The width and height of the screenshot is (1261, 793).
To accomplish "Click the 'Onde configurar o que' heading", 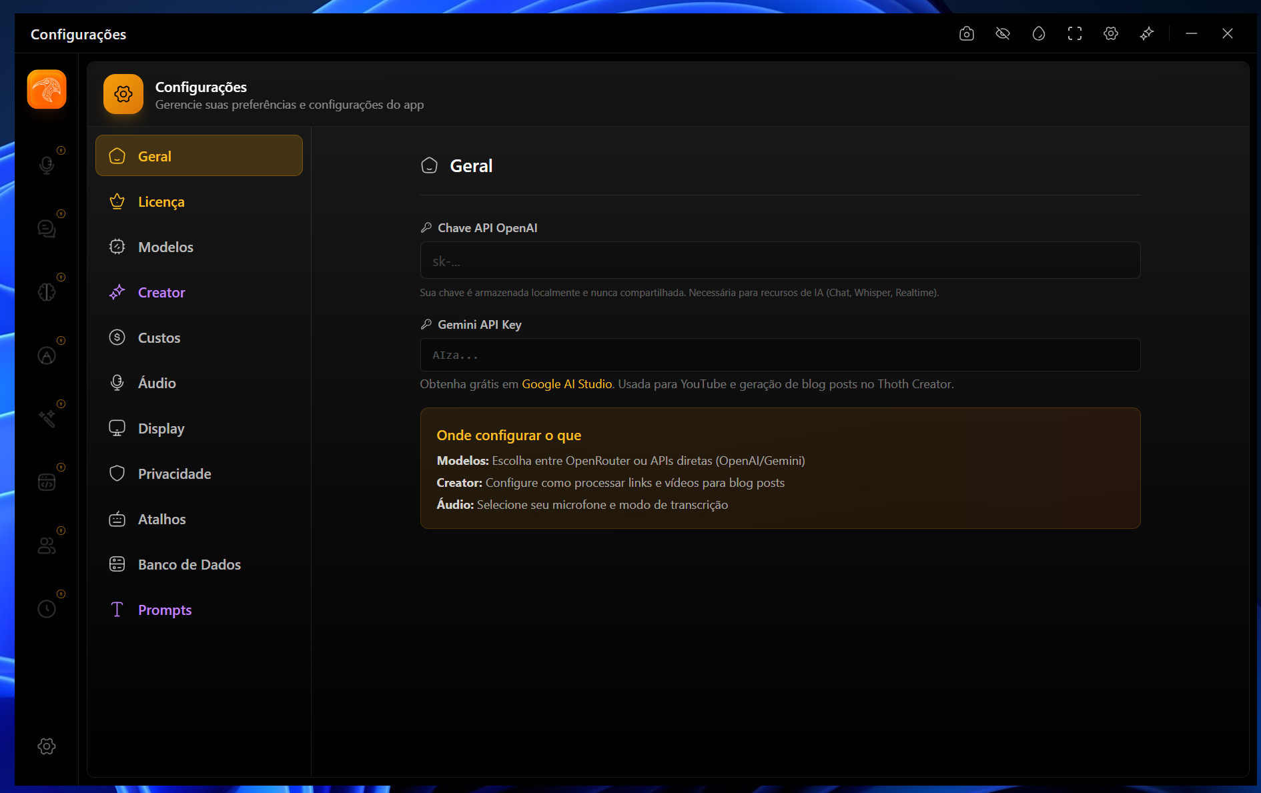I will tap(509, 436).
